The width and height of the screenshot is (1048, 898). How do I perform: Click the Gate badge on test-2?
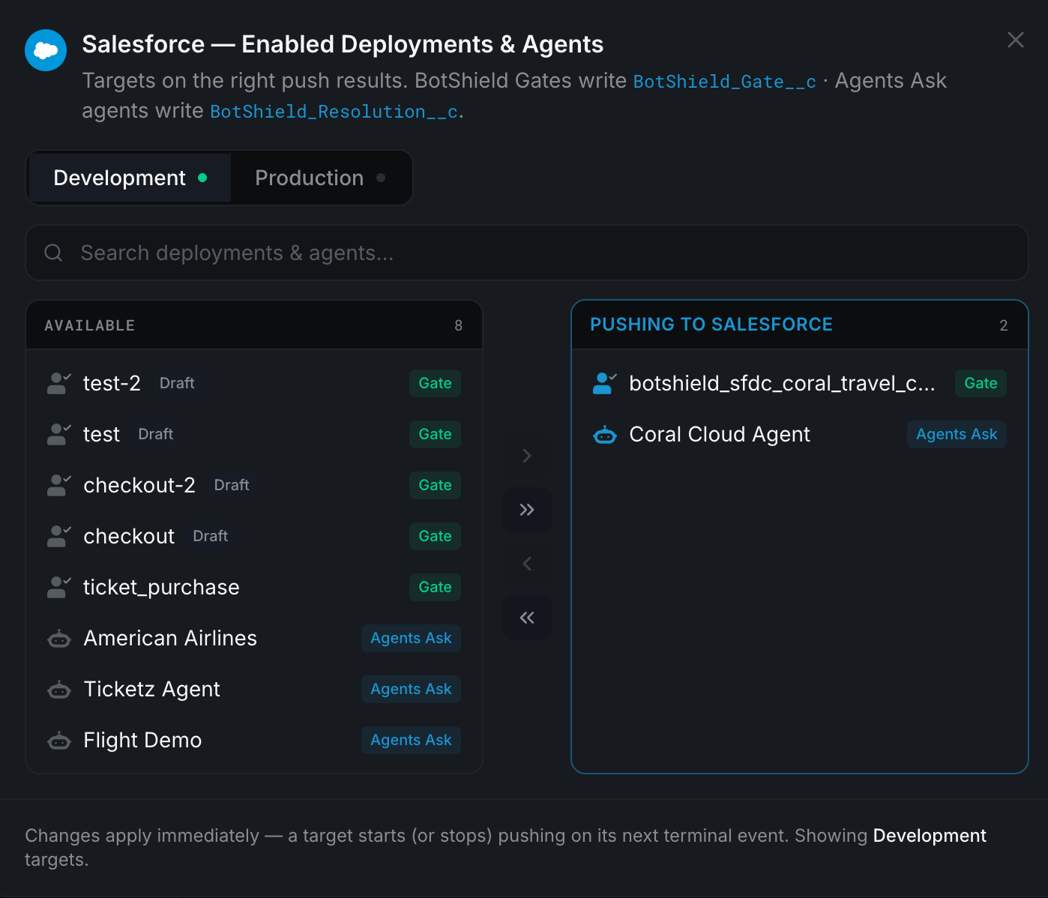click(435, 383)
